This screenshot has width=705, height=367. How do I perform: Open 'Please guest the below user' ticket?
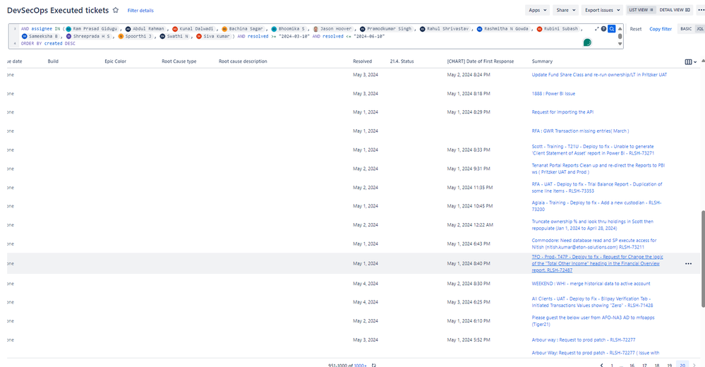[593, 320]
